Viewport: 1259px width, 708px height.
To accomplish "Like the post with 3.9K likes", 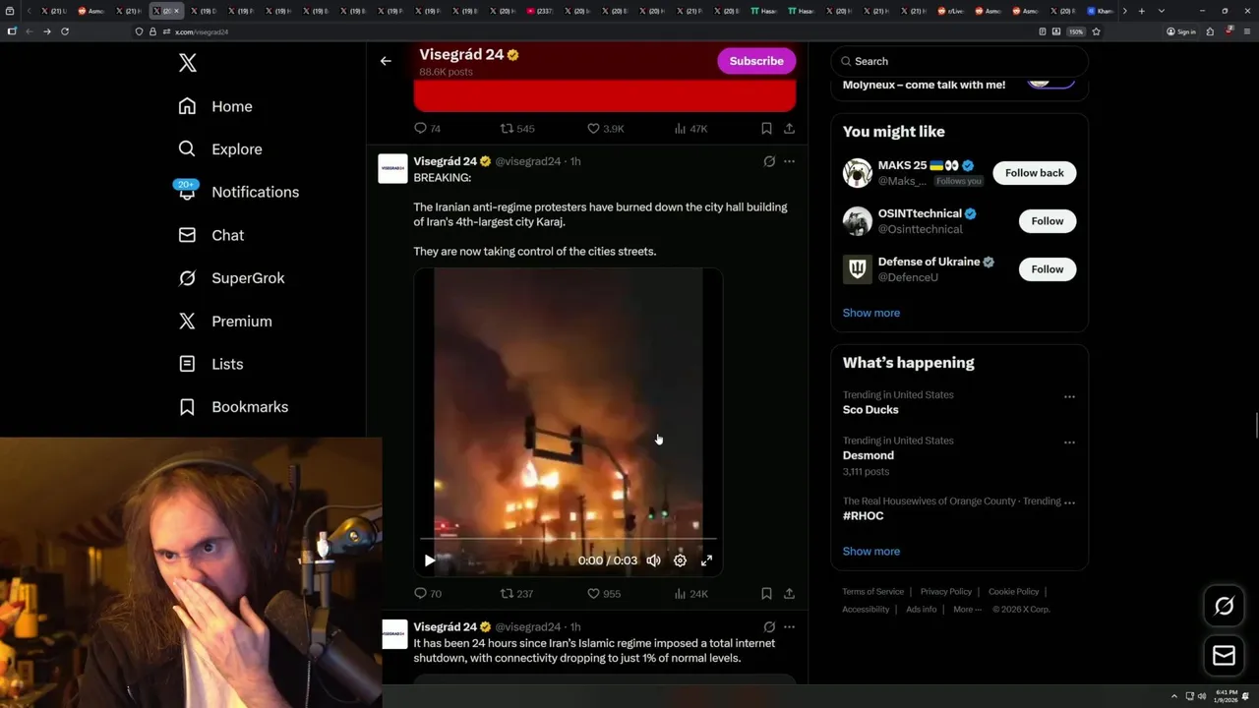I will coord(606,129).
